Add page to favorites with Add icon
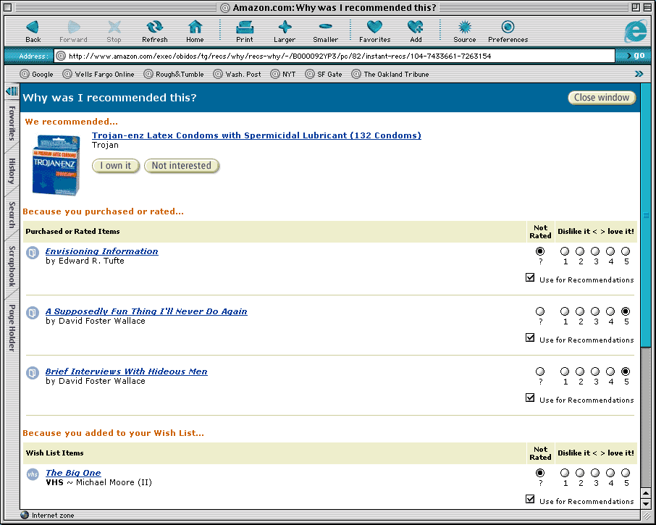The height and width of the screenshot is (525, 656). (x=416, y=28)
